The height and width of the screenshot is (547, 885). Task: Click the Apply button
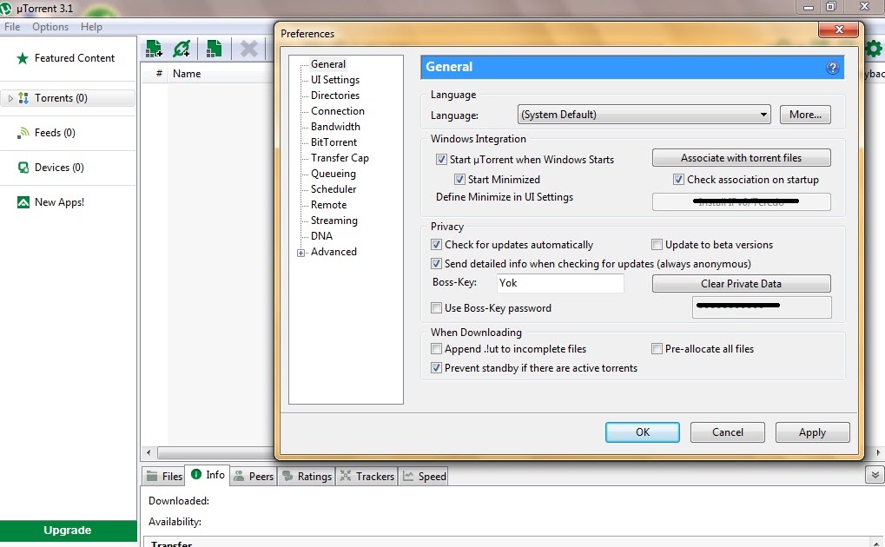point(812,432)
